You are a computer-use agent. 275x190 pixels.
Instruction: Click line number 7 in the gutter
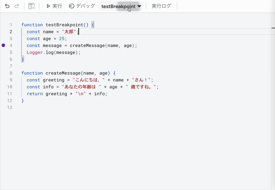pos(11,66)
